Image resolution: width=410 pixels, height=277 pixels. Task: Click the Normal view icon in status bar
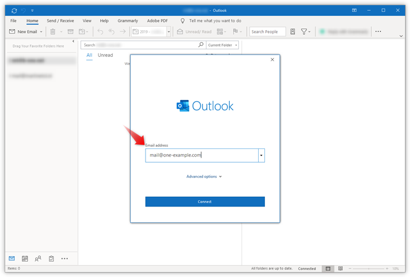328,268
